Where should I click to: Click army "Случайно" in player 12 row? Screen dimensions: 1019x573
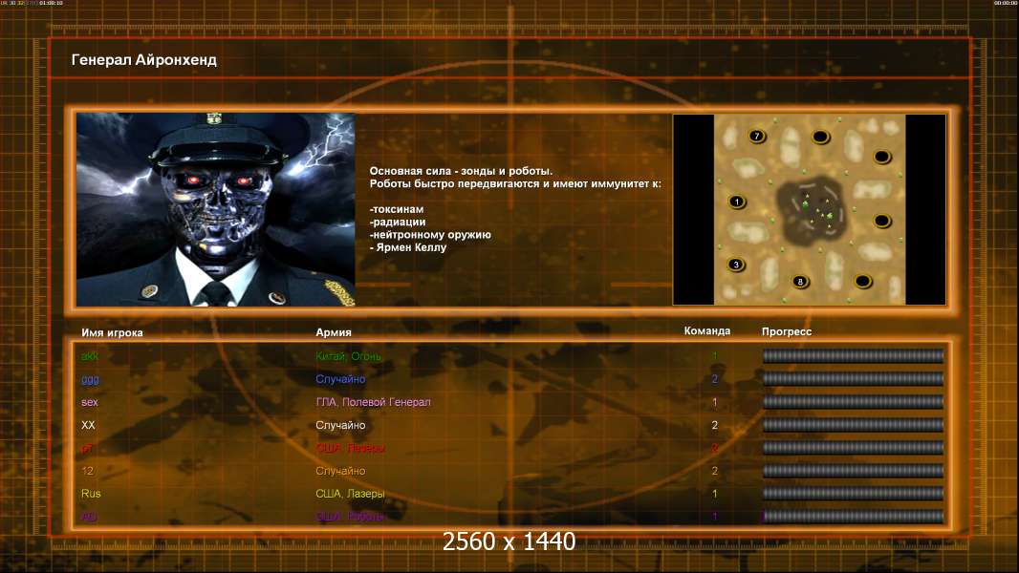[x=340, y=471]
